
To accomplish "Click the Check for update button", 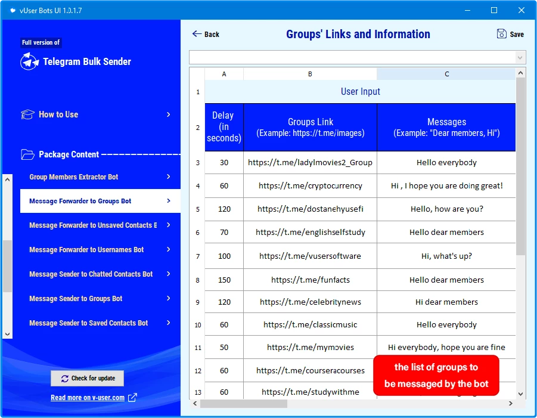I will [88, 378].
